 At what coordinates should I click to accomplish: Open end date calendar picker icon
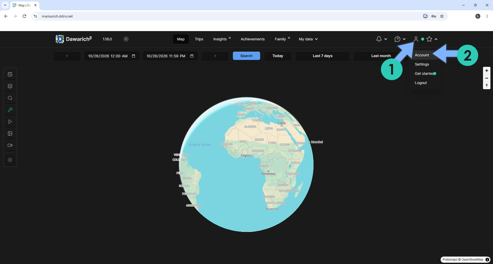(x=192, y=56)
